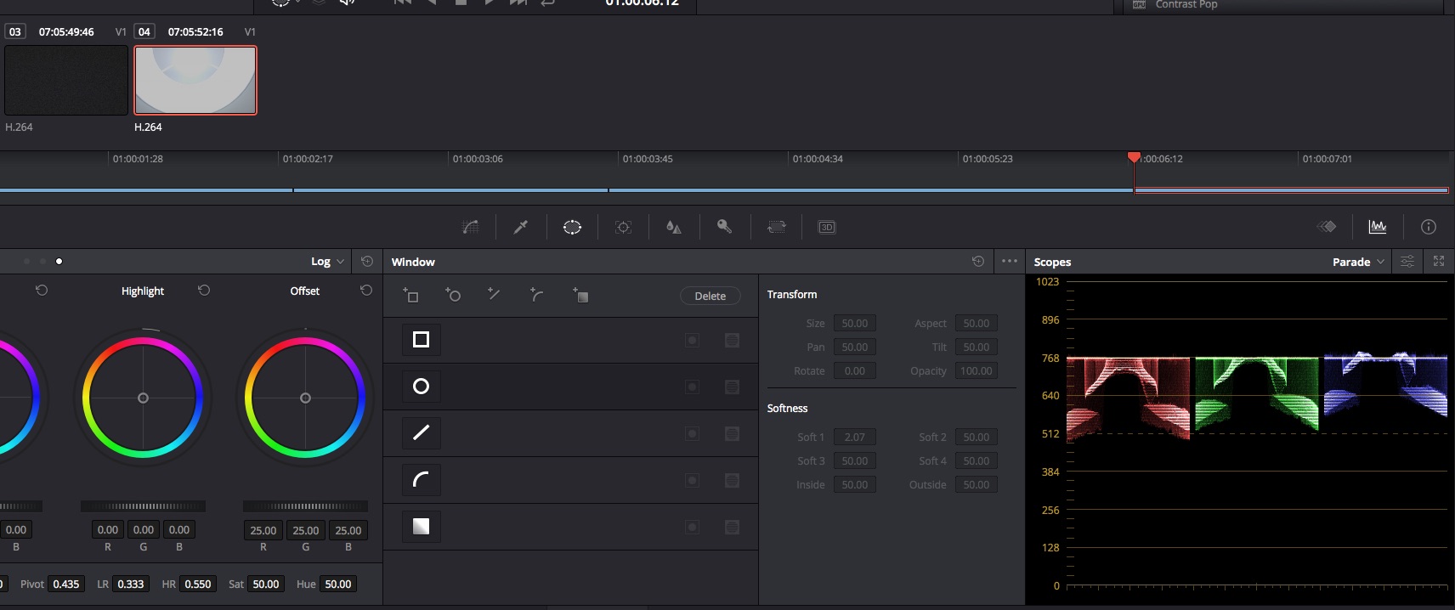Toggle mask on polygon window row
1455x610 pixels.
[732, 433]
